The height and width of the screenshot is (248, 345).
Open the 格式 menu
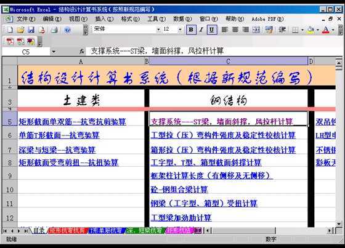(130, 19)
